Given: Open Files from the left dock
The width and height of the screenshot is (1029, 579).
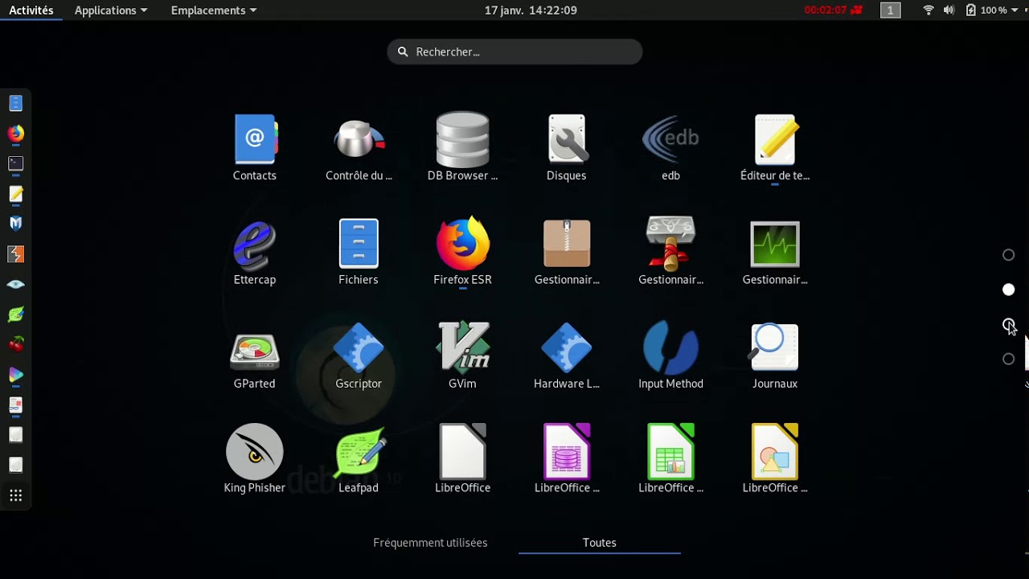Looking at the screenshot, I should coord(15,103).
